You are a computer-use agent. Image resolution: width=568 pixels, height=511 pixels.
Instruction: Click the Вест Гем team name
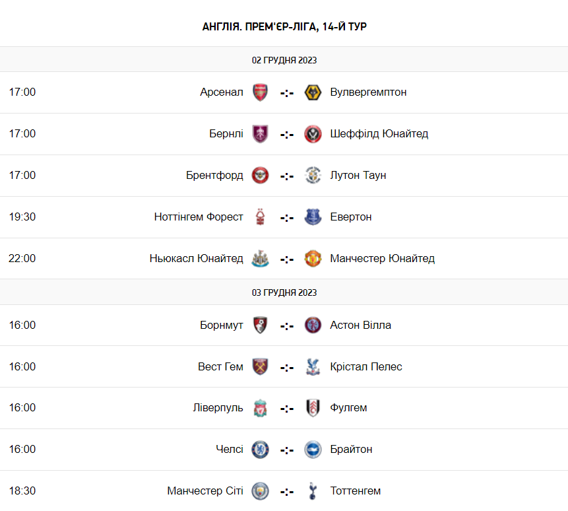tap(220, 367)
